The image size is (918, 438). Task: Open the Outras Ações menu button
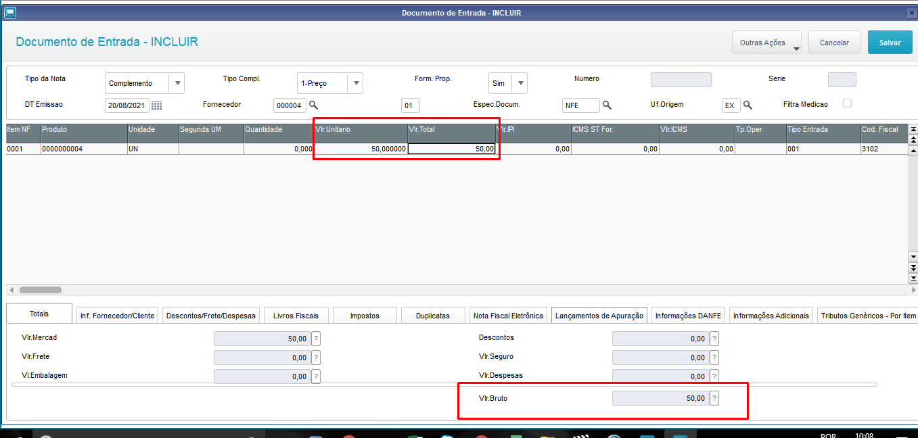coord(766,43)
